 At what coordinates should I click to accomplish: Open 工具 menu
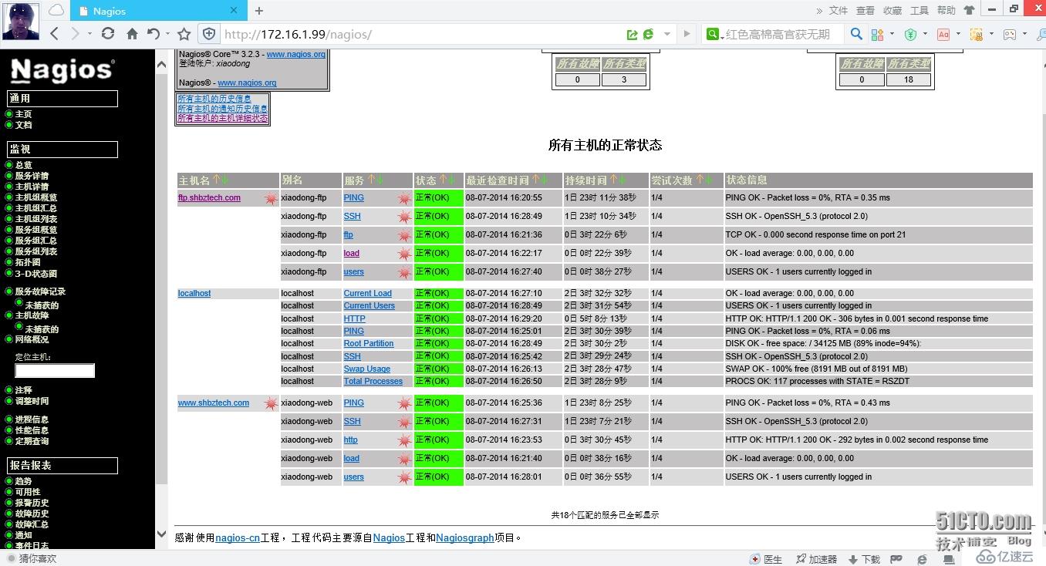point(919,11)
